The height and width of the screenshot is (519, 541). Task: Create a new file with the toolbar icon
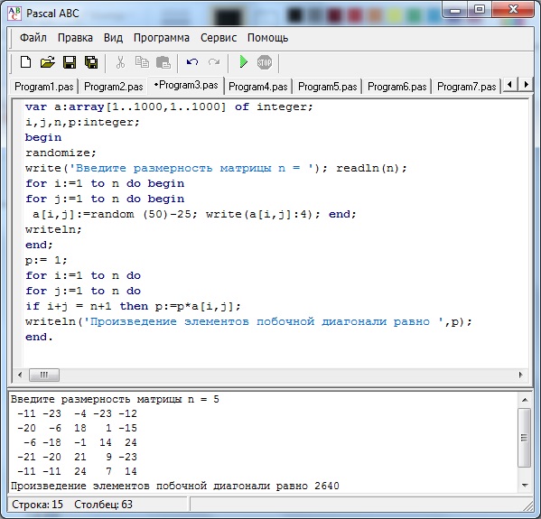(x=25, y=62)
